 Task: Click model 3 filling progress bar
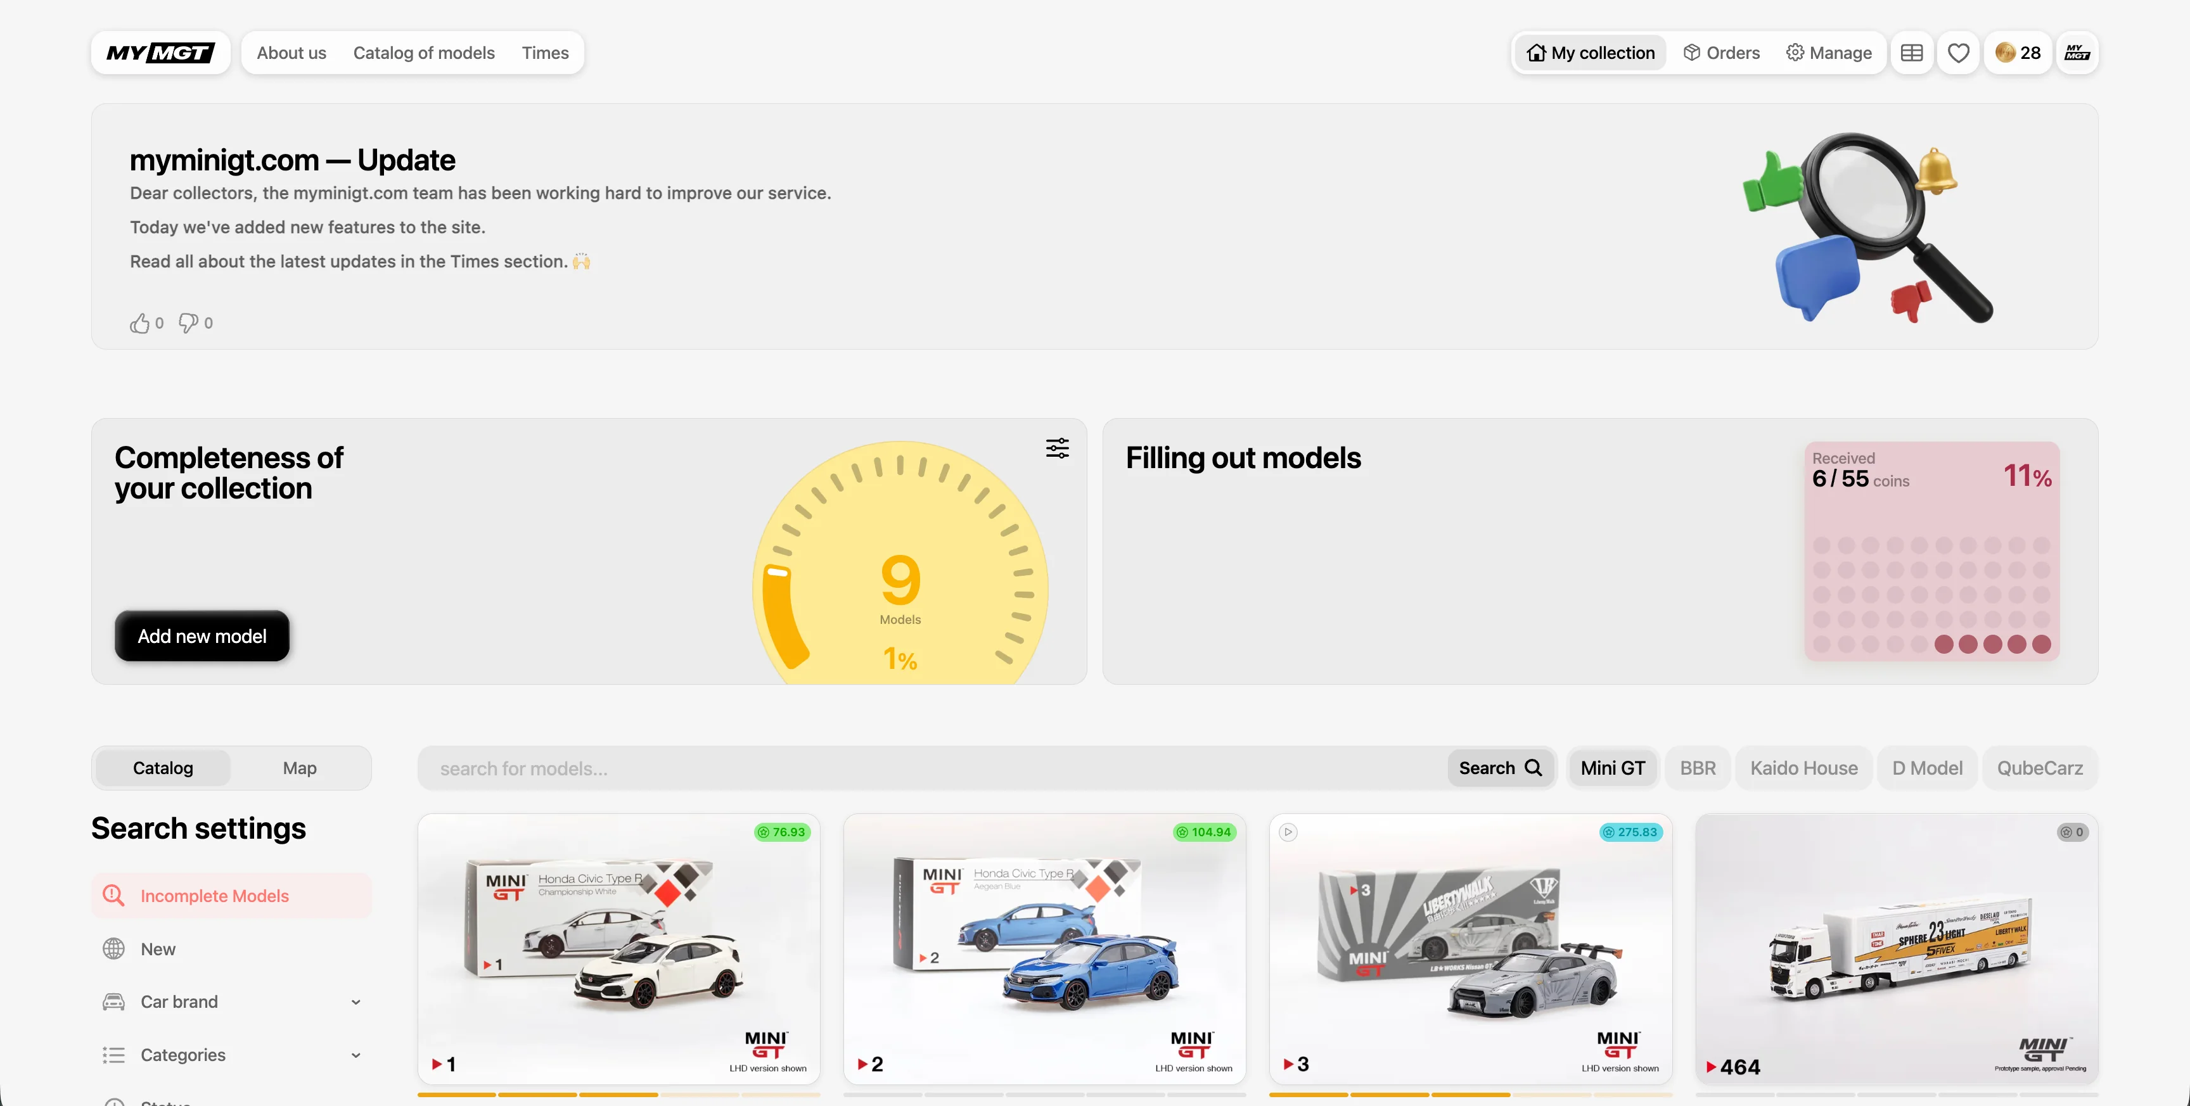[x=1471, y=1095]
